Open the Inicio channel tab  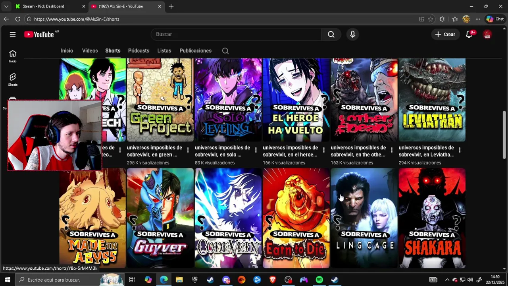tap(67, 51)
